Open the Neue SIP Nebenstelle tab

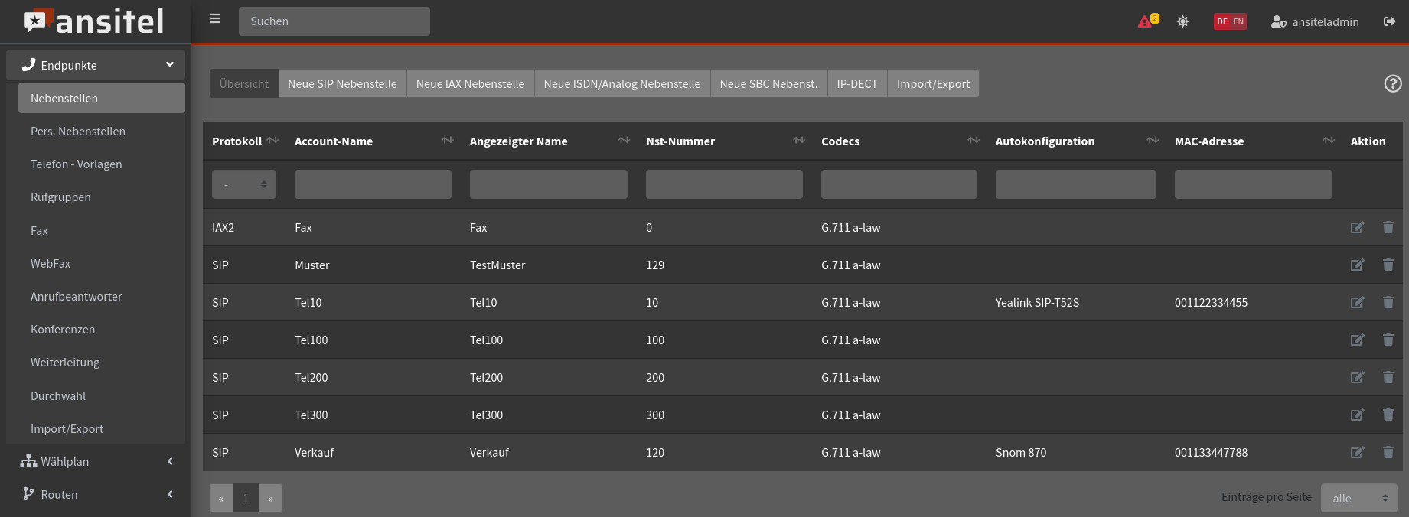tap(342, 84)
